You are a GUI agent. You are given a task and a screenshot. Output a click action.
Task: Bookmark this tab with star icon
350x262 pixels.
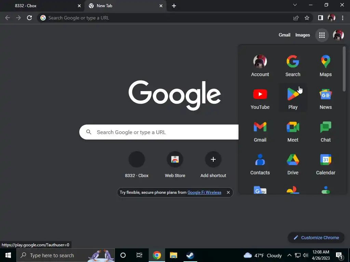[x=307, y=18]
